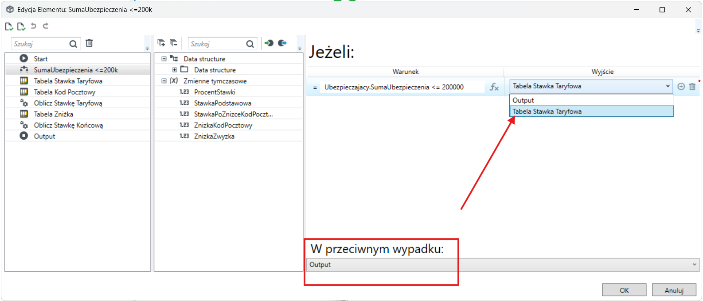Edit the Ubezpieczajacy.SumaUbezpieczenia condition field

pos(403,87)
